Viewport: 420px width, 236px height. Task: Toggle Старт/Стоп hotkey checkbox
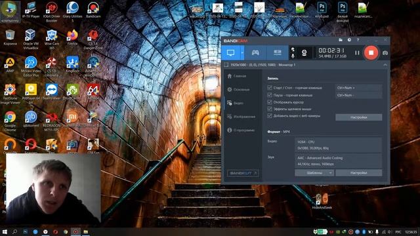tap(270, 87)
